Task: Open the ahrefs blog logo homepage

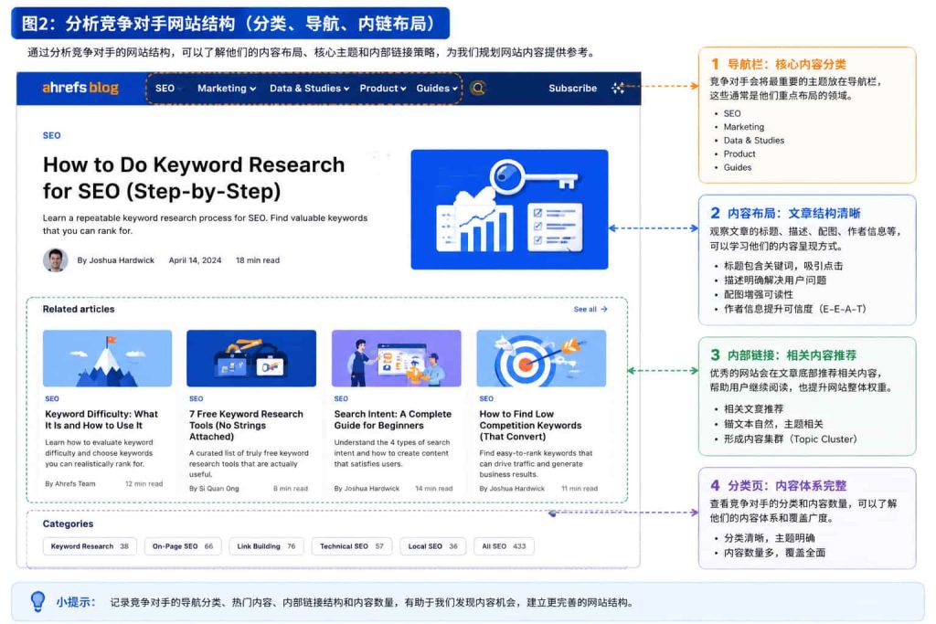Action: click(80, 88)
